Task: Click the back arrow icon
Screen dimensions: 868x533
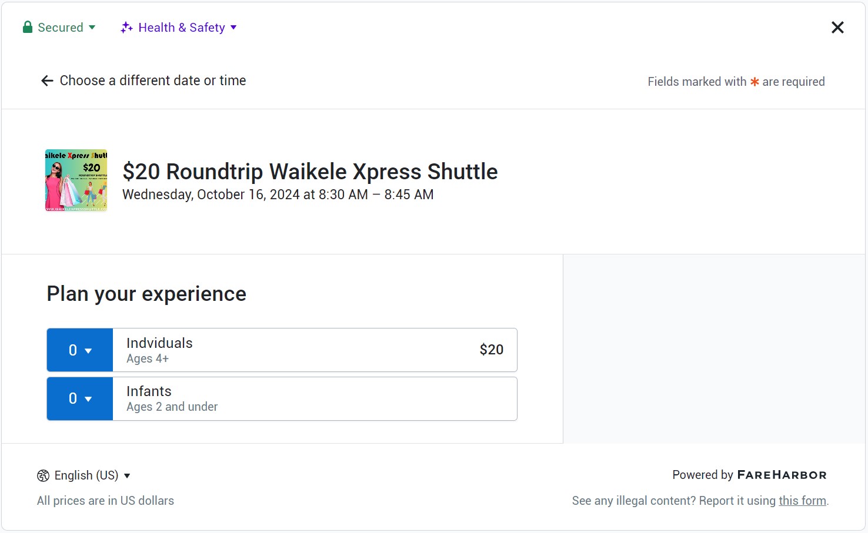Action: 47,81
